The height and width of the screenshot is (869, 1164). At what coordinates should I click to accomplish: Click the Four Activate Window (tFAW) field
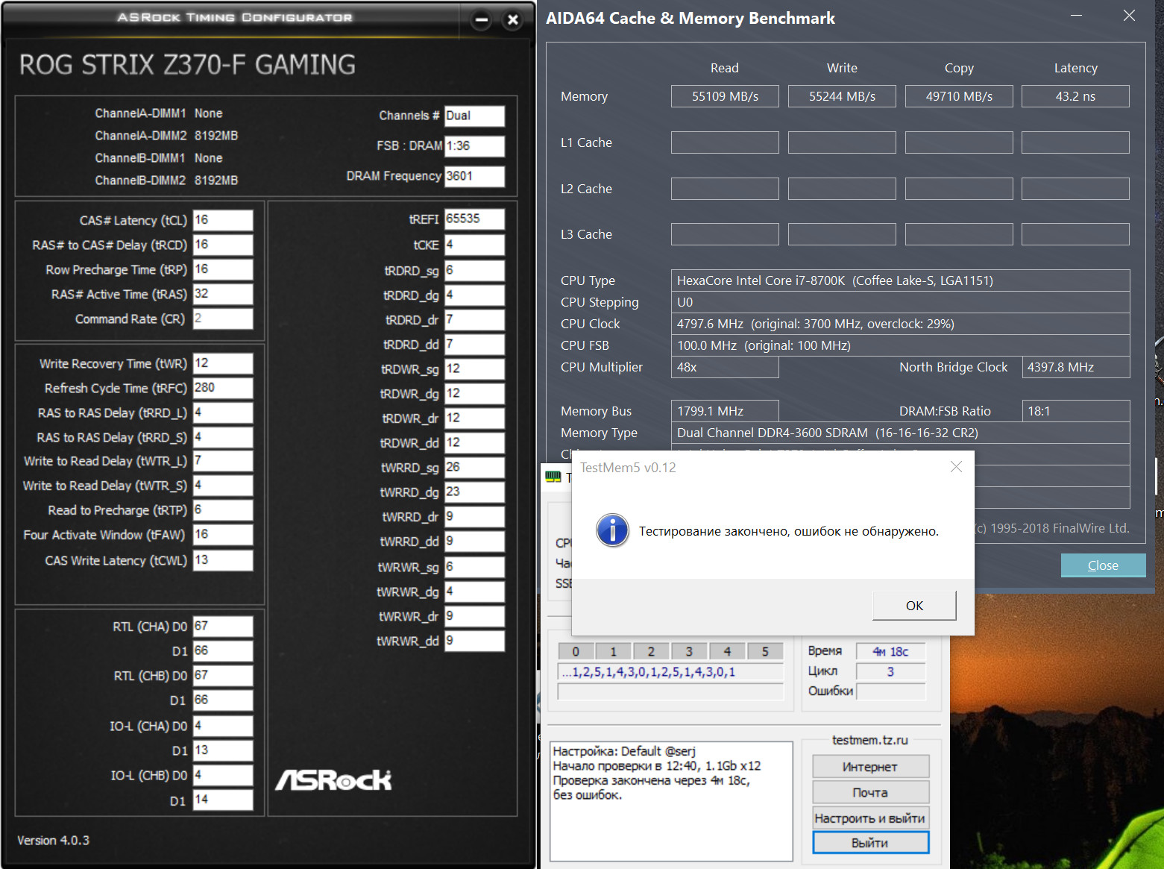[223, 535]
